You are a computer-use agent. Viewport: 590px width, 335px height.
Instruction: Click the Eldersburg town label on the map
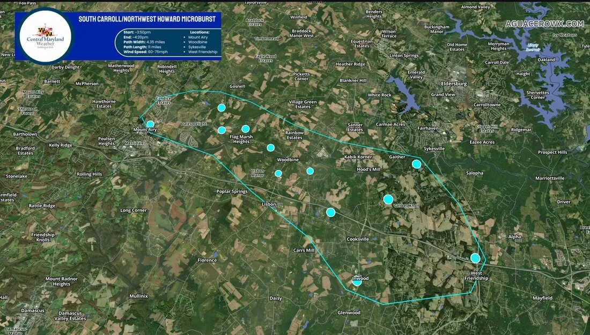(454, 84)
